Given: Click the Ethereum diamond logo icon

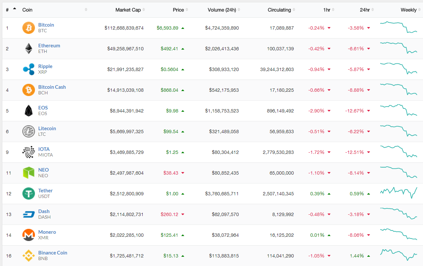Looking at the screenshot, I should (28, 48).
